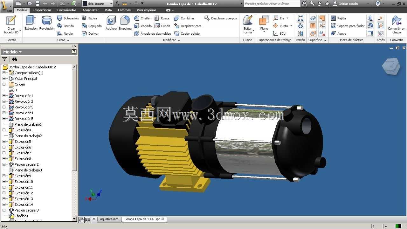This screenshot has width=407, height=229.
Task: Click the keyword search field in title bar
Action: click(x=272, y=3)
